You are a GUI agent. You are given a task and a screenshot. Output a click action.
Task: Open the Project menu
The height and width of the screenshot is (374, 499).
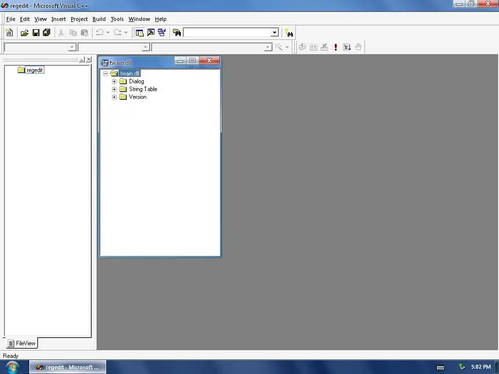coord(79,19)
